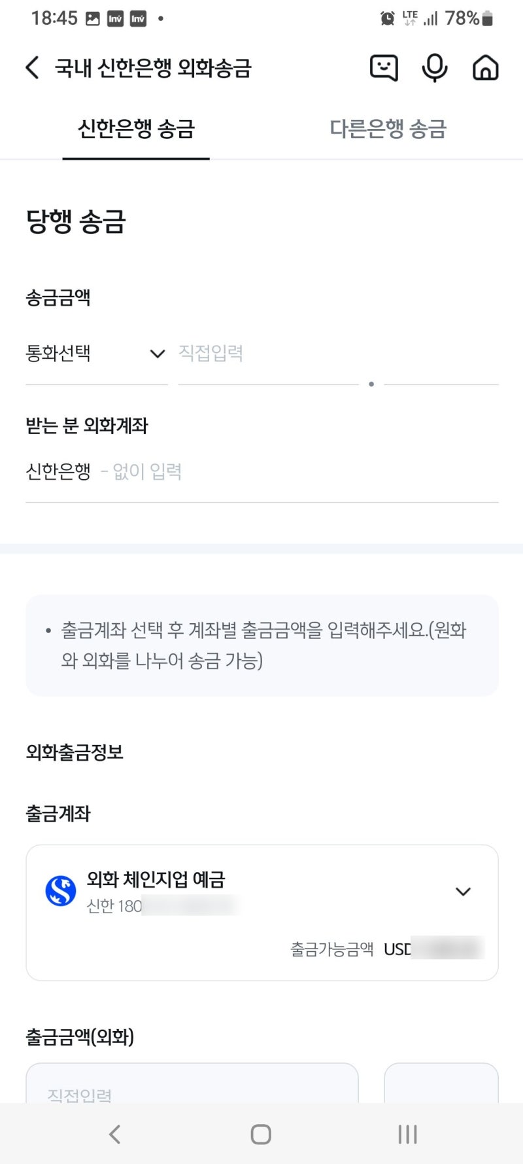Tap the home icon in the top bar

[x=485, y=67]
